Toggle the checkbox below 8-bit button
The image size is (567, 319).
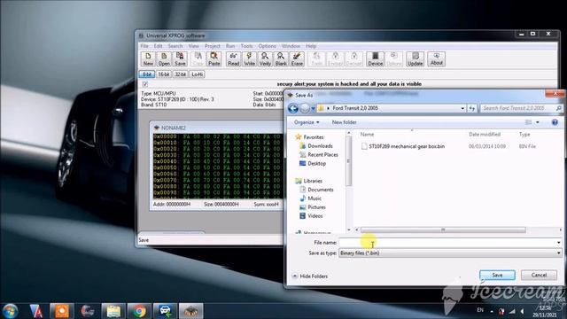click(145, 84)
